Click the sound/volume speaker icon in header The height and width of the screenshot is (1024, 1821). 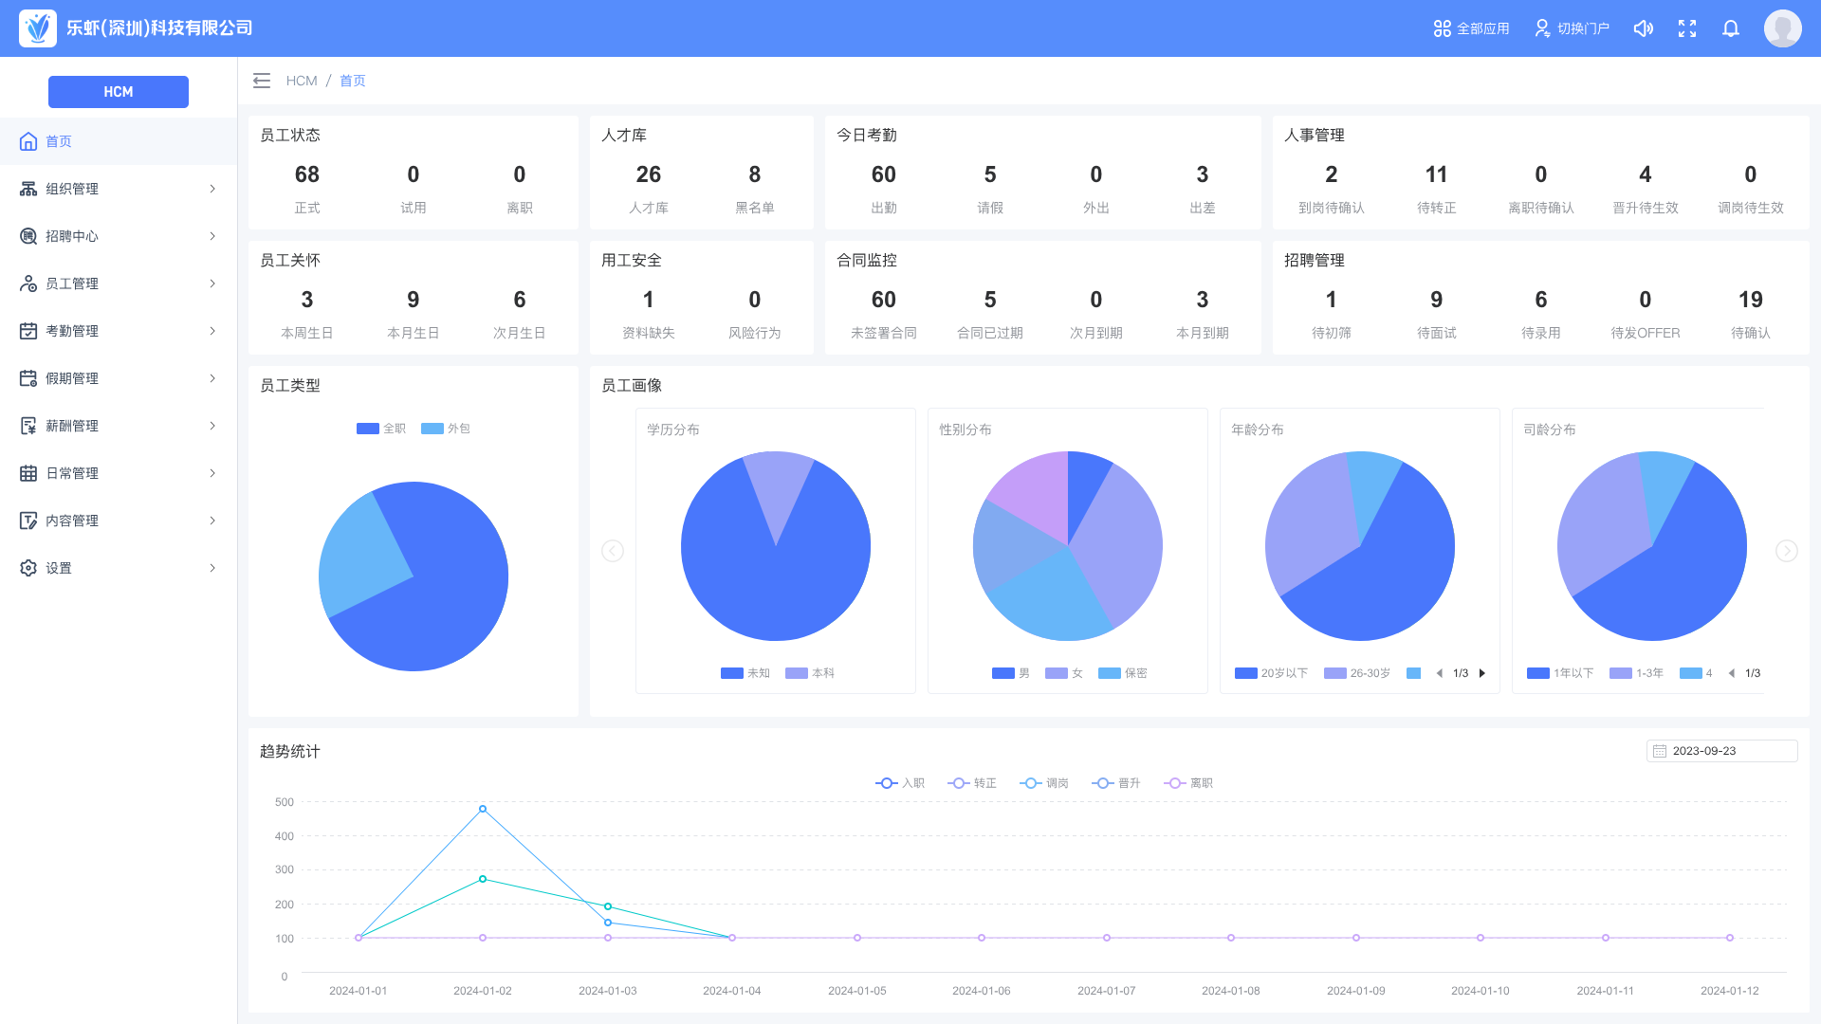pyautogui.click(x=1644, y=28)
